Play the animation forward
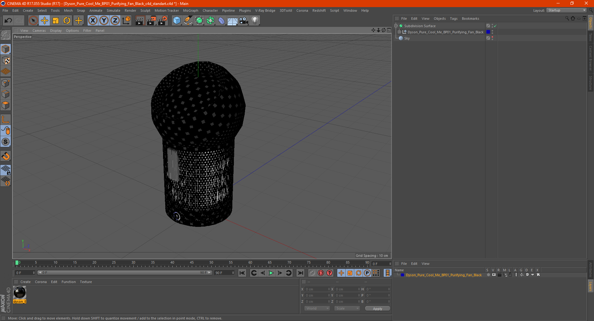Image resolution: width=594 pixels, height=321 pixels. [x=271, y=273]
